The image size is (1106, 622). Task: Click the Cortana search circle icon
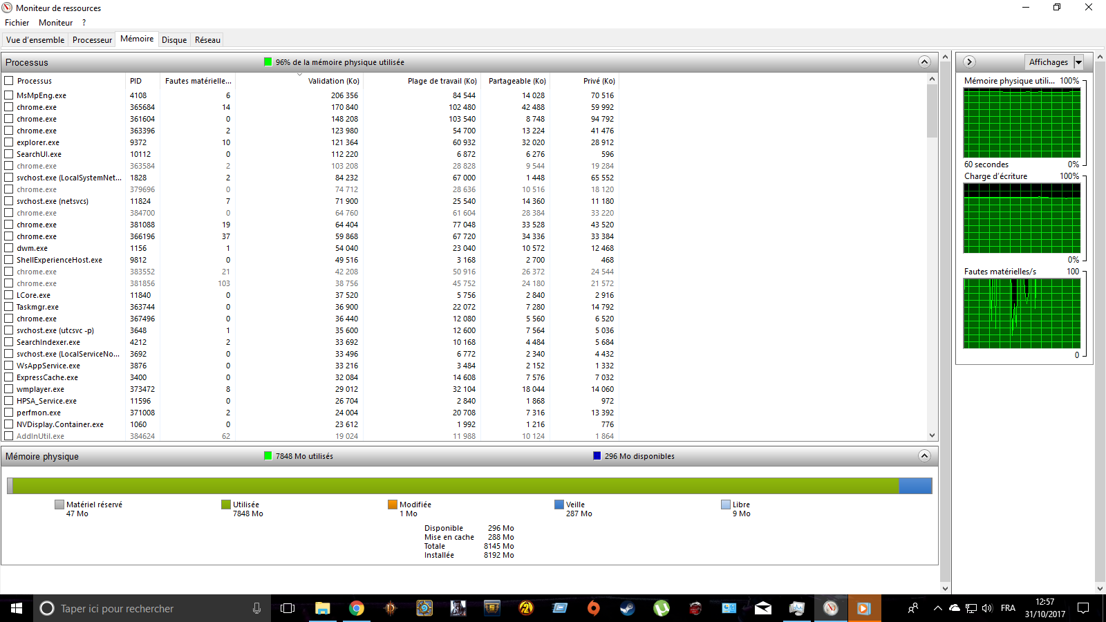coord(47,608)
